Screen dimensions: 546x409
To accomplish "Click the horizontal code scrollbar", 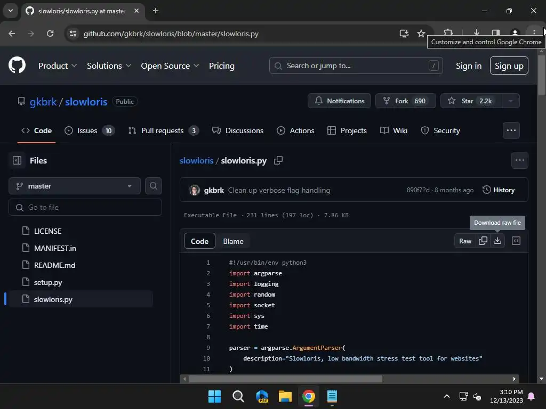I will point(286,379).
